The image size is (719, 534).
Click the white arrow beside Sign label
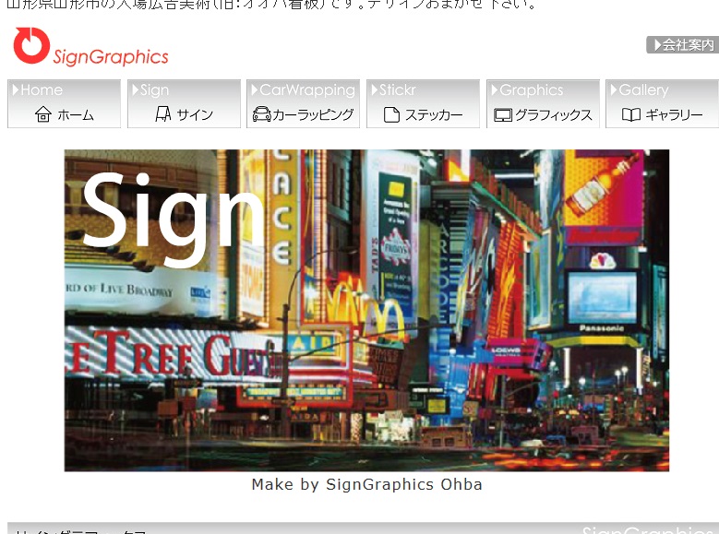pos(136,89)
